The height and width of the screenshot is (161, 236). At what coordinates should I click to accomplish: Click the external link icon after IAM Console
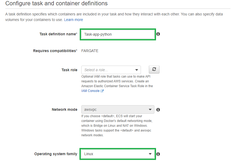(x=102, y=91)
